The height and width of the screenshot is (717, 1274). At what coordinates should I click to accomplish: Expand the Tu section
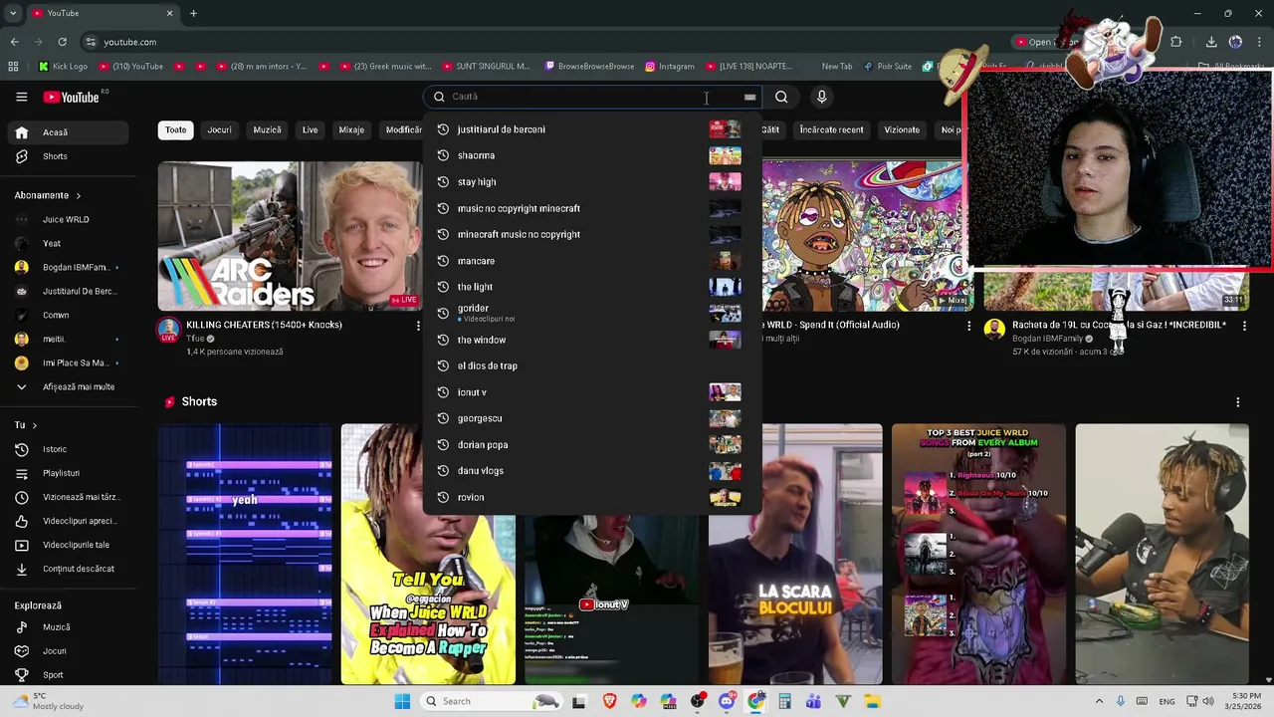click(x=26, y=425)
